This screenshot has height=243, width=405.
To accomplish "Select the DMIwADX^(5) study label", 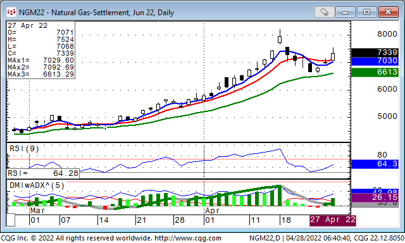I will tap(37, 185).
